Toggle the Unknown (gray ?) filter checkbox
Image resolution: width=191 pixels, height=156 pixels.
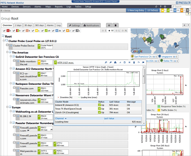click(x=73, y=31)
